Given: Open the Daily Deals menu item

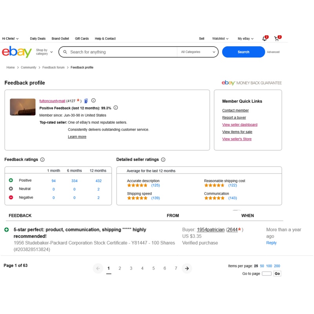Looking at the screenshot, I should click(x=38, y=38).
